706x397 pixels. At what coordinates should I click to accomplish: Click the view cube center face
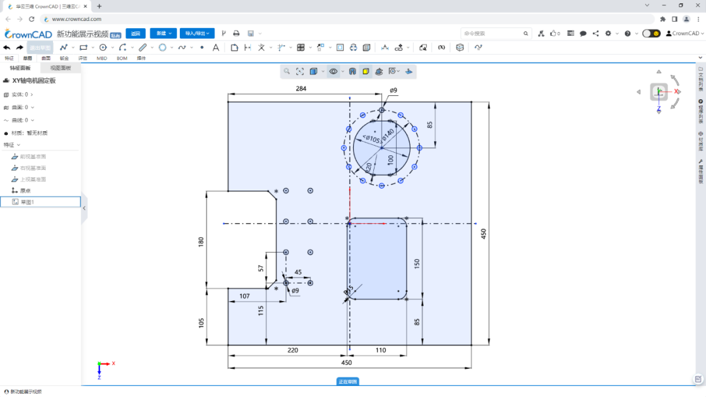click(659, 92)
